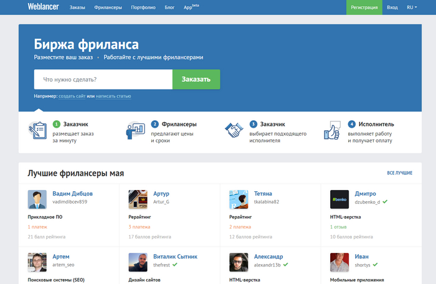This screenshot has height=284, width=436.
Task: Open Иван profile link
Action: 362,257
